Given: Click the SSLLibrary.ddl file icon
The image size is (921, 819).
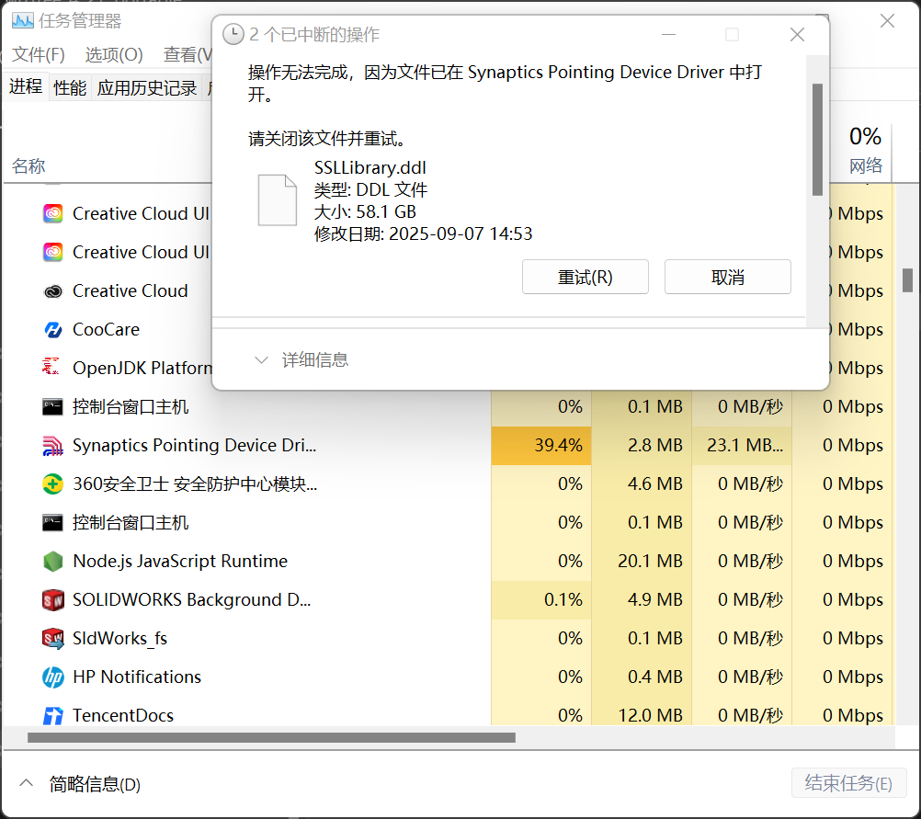Looking at the screenshot, I should click(277, 199).
